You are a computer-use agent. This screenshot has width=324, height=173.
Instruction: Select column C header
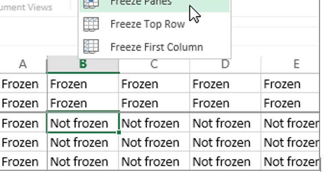(x=154, y=64)
